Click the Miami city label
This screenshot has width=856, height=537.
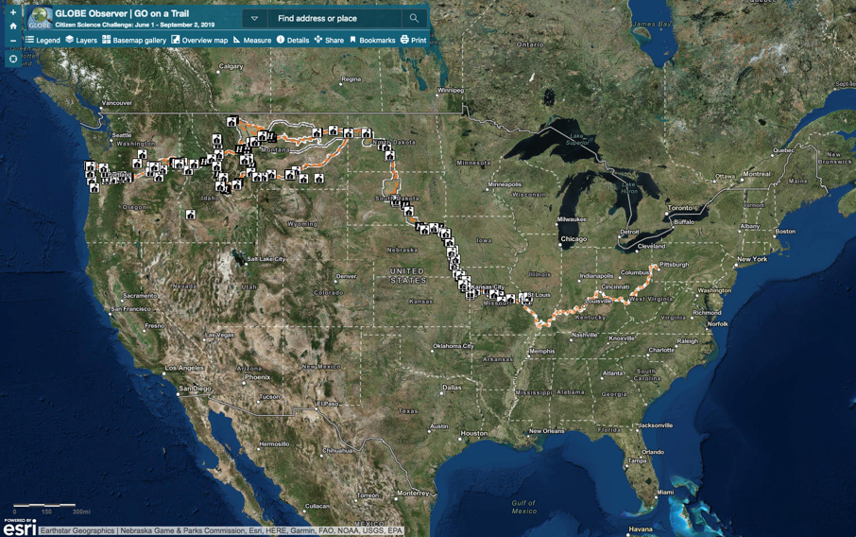(x=665, y=493)
